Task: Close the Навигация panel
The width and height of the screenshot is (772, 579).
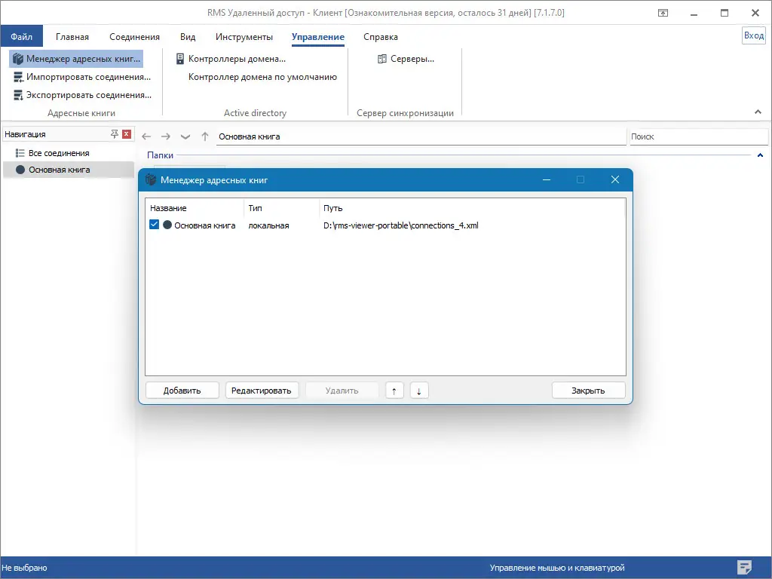Action: pos(127,134)
